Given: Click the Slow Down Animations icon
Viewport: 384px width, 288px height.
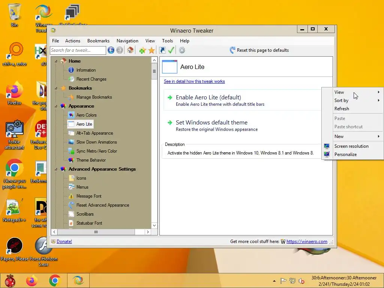Looking at the screenshot, I should pos(71,142).
